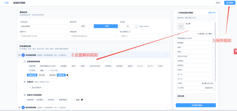Expand the 颜色编码规则 section chevron
Screen dimensions: 237x111
coord(167,107)
